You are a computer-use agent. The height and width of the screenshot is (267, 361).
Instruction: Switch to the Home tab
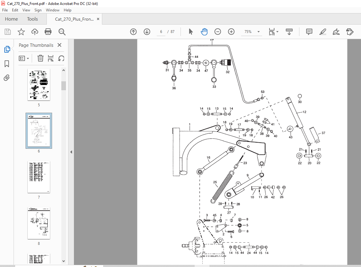11,19
